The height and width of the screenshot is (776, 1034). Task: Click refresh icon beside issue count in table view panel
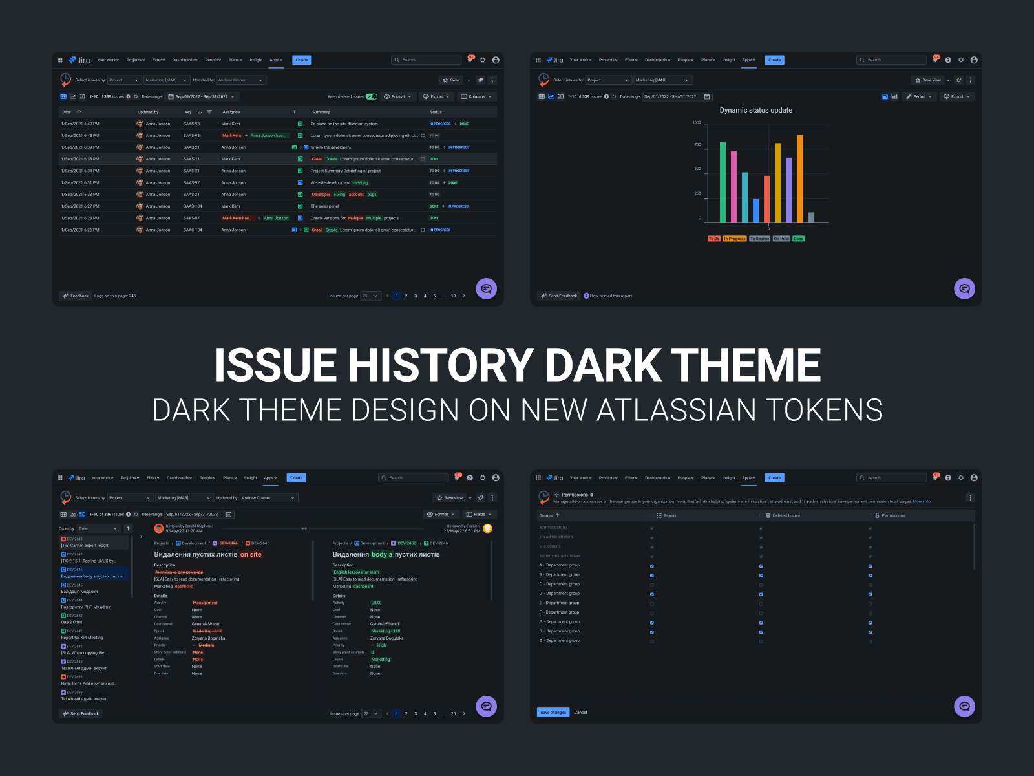136,96
